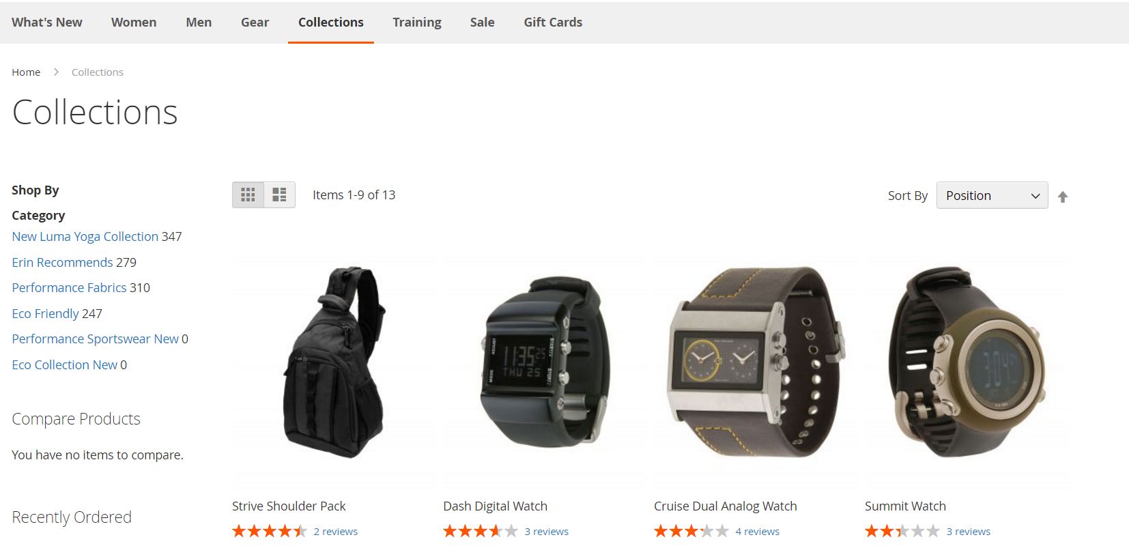Filter by New Luma Yoga Collection

85,237
